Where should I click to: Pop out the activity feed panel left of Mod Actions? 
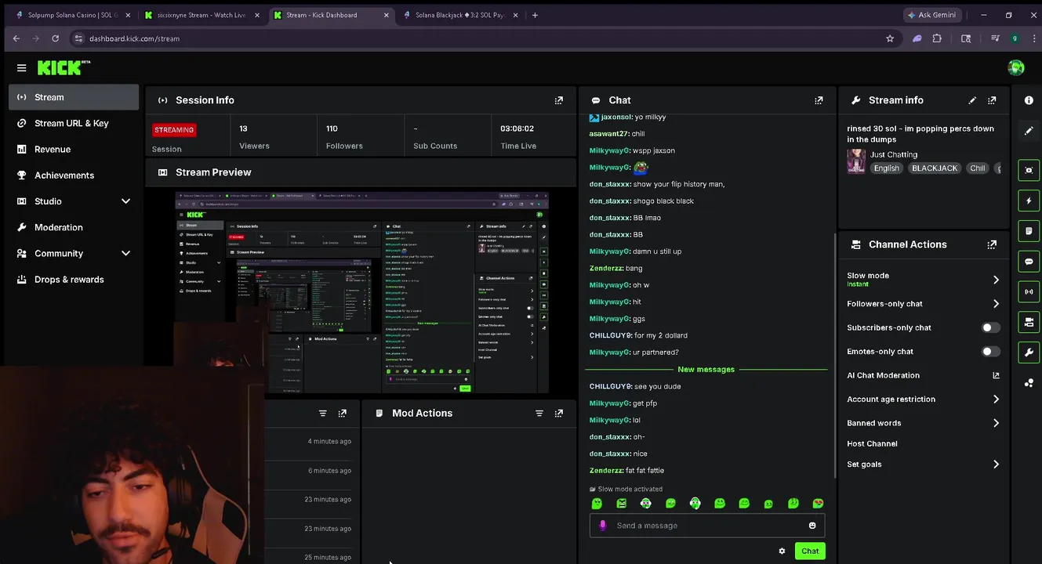click(x=342, y=413)
